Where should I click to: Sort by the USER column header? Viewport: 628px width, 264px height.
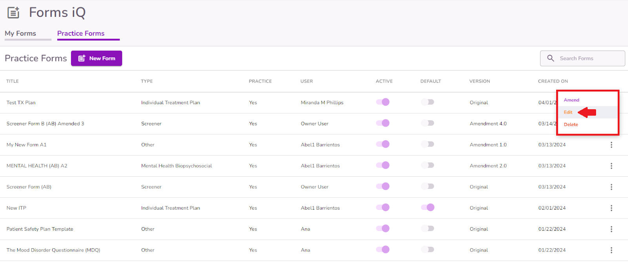[307, 81]
